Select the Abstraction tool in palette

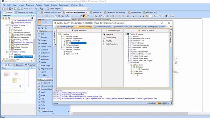[x=45, y=56]
